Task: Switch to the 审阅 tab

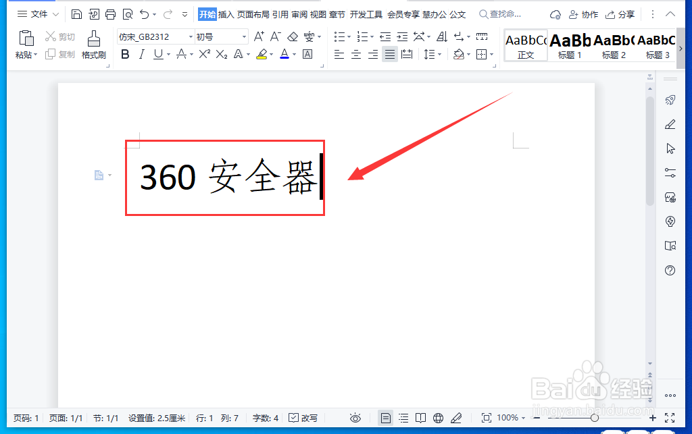Action: coord(299,15)
